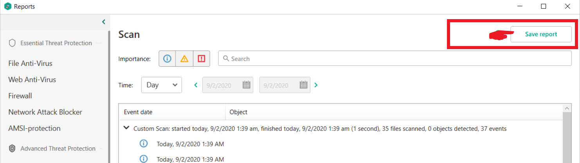Click the first event's info icon
580x163 pixels.
(x=144, y=144)
